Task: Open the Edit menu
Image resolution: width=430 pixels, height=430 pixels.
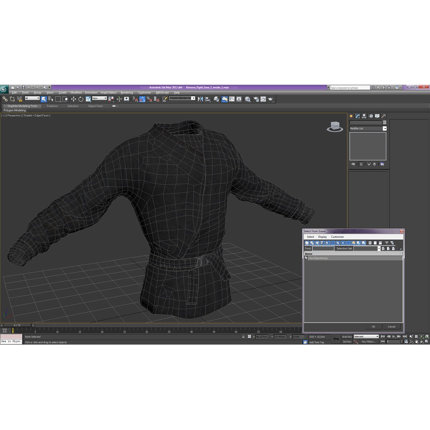Action: 14,93
